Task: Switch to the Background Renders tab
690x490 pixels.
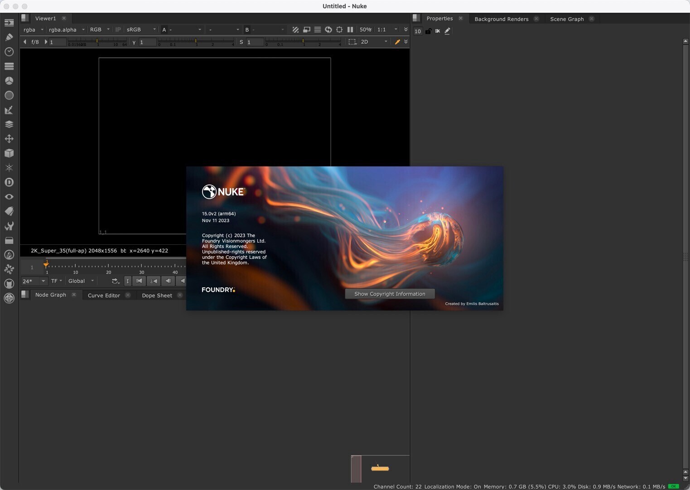Action: point(502,19)
